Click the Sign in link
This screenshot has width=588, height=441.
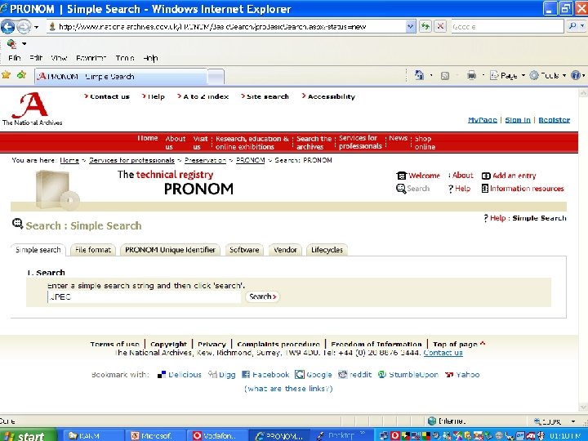(x=518, y=120)
